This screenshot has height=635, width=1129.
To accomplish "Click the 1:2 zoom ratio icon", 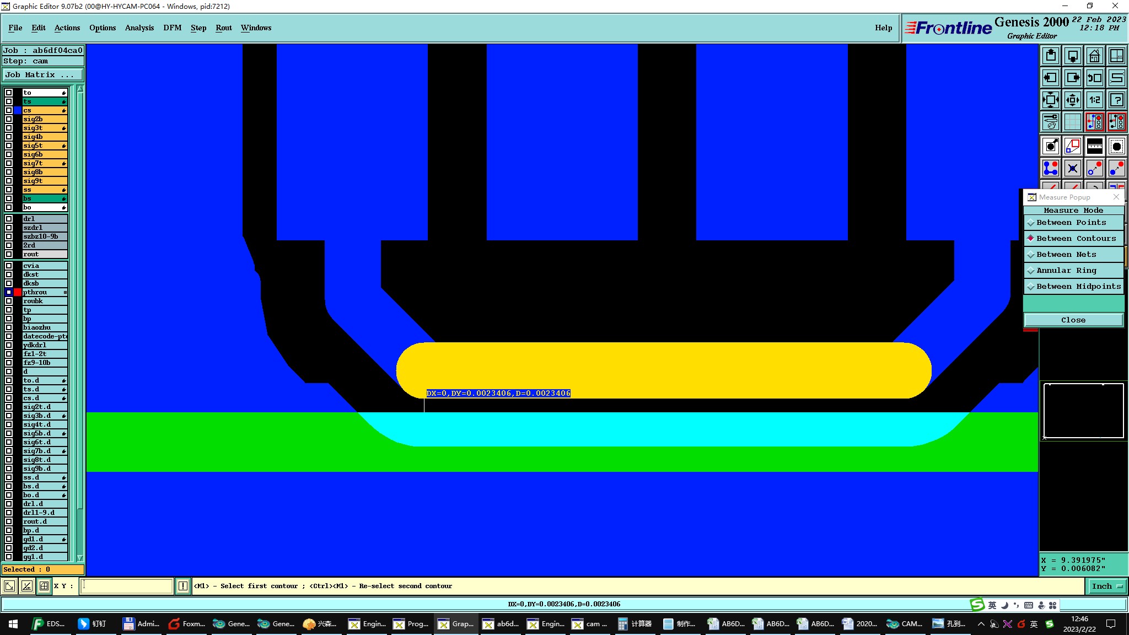I will [1094, 100].
